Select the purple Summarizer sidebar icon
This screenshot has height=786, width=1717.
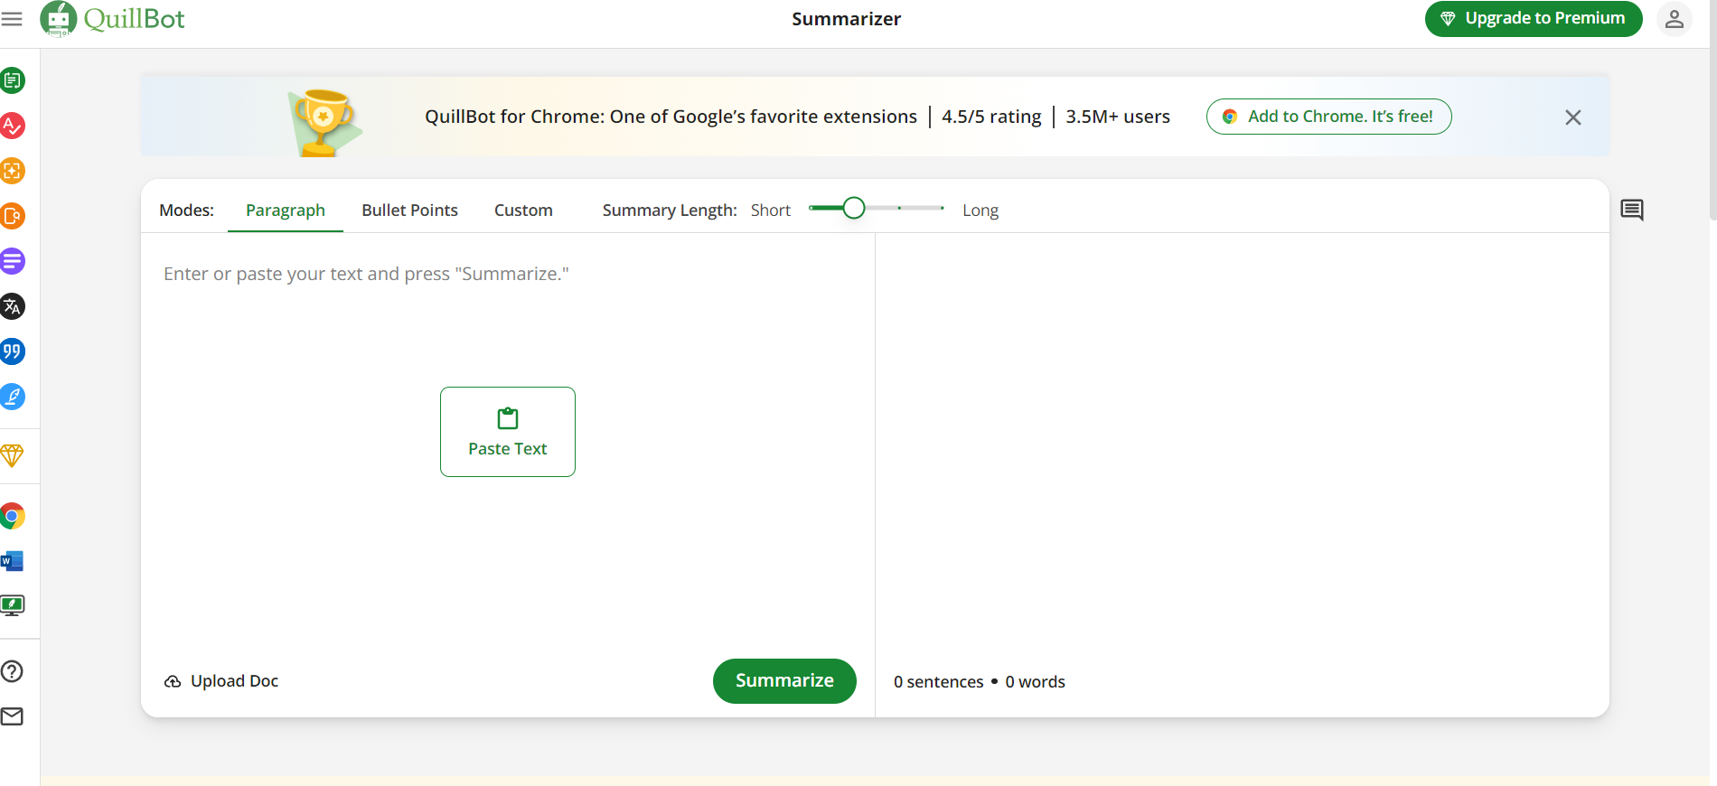click(12, 261)
